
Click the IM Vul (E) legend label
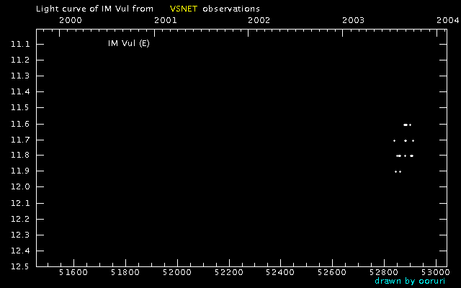tap(129, 43)
